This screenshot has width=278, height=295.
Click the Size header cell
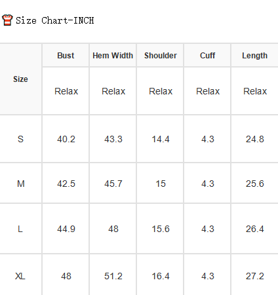tap(20, 79)
